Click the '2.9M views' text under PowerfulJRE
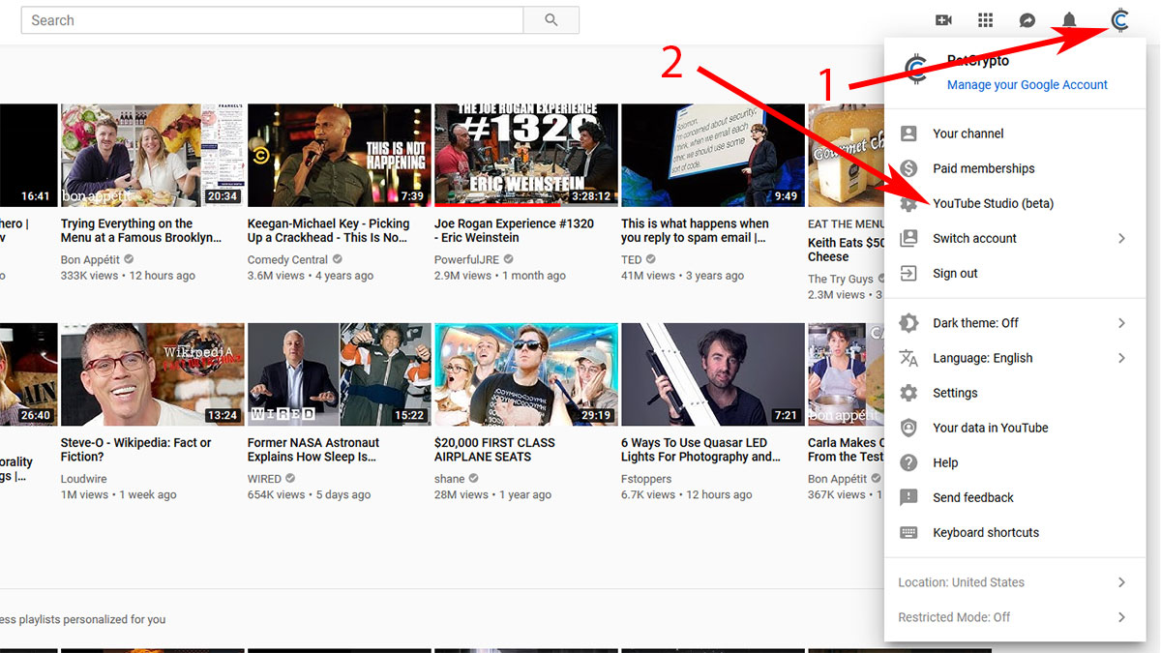Image resolution: width=1161 pixels, height=653 pixels. tap(462, 276)
